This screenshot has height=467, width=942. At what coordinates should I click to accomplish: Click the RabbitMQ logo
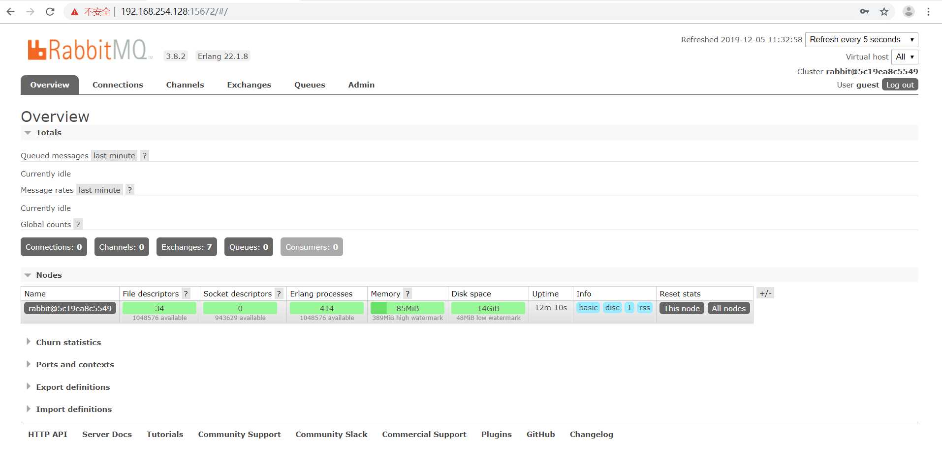tap(89, 50)
